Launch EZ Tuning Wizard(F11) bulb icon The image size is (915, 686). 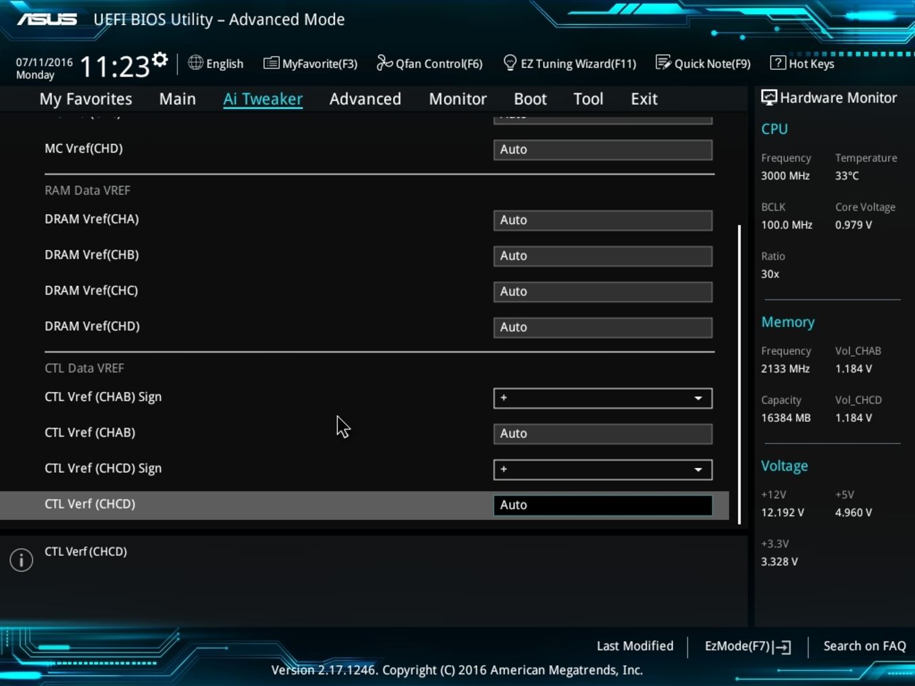pyautogui.click(x=510, y=63)
